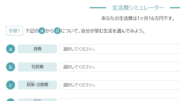Viewport: 180px width, 101px height.
Task: Click the inline 'd' circle in the instruction text
Action: click(x=57, y=31)
